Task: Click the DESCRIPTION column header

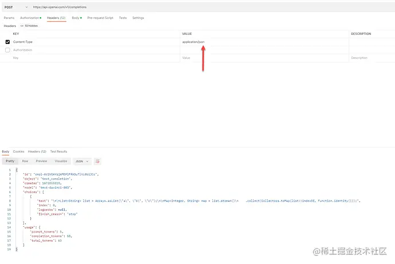Action: point(361,34)
